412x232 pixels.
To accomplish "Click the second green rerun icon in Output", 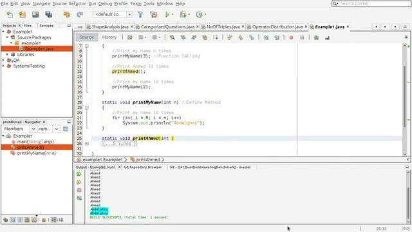I will click(79, 182).
